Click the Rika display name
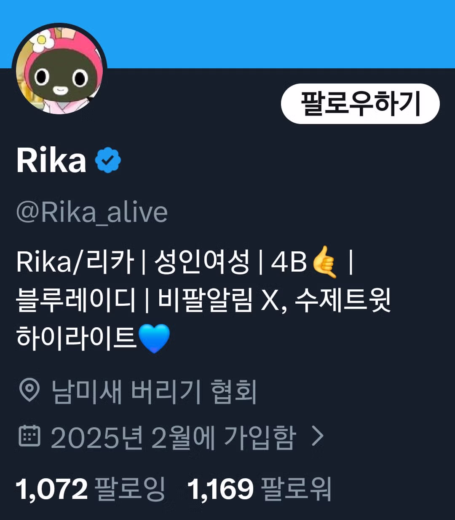This screenshot has height=520, width=455. coord(51,161)
